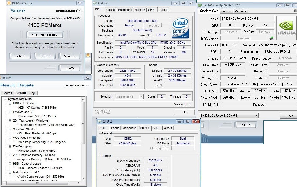Collapse the 2D - Transparent Windows node

click(10, 120)
